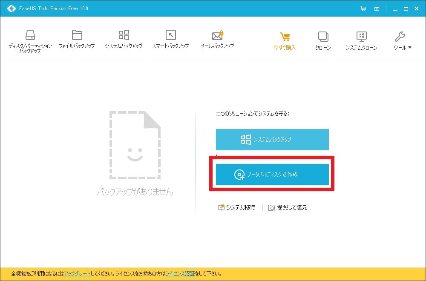Open System Migration (システム移行)
Screen dimensions: 426x281
pos(236,208)
